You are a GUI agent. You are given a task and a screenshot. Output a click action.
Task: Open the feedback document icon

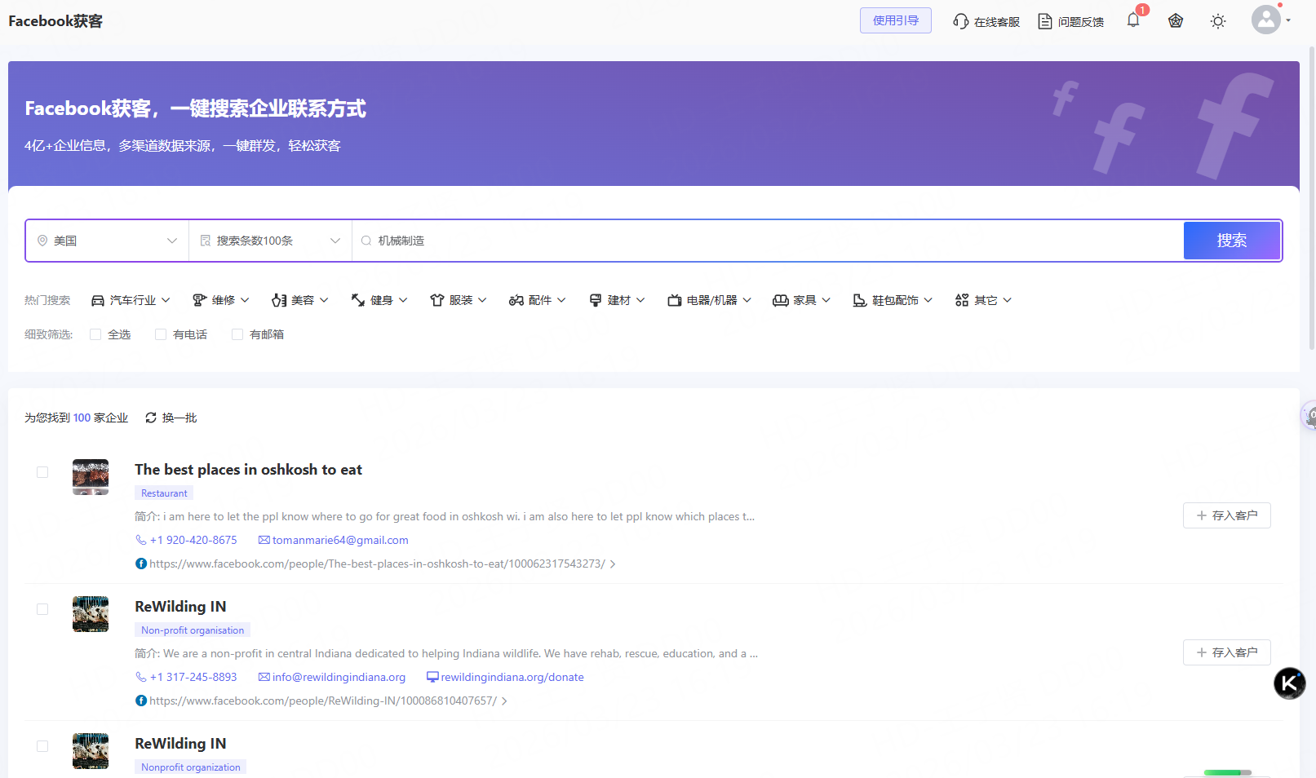pos(1044,21)
